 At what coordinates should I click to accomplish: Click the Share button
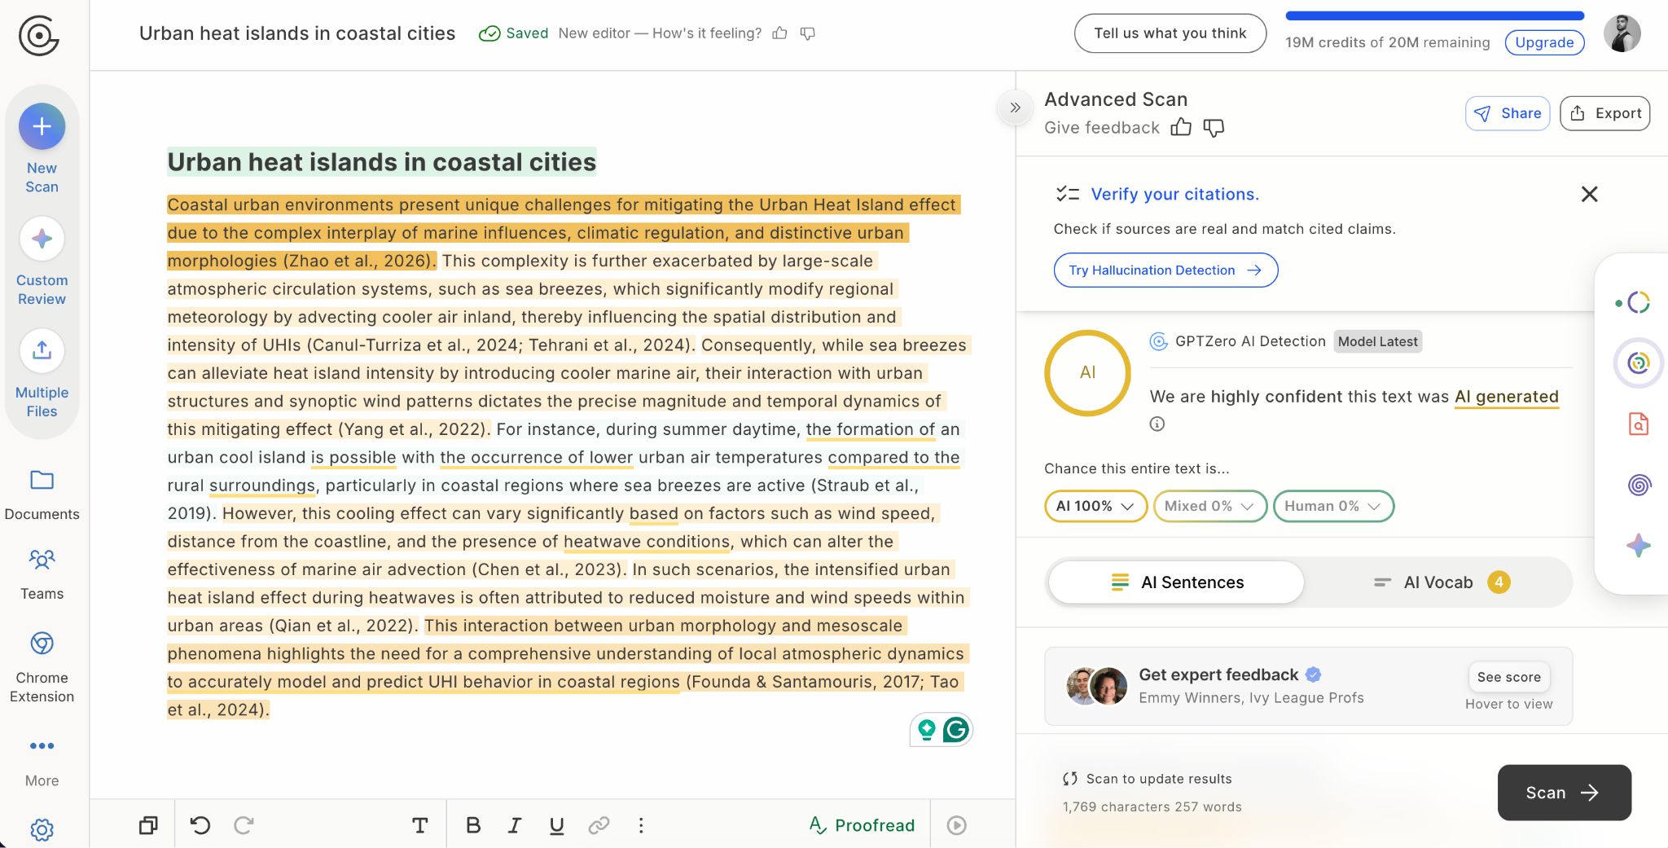(x=1508, y=113)
